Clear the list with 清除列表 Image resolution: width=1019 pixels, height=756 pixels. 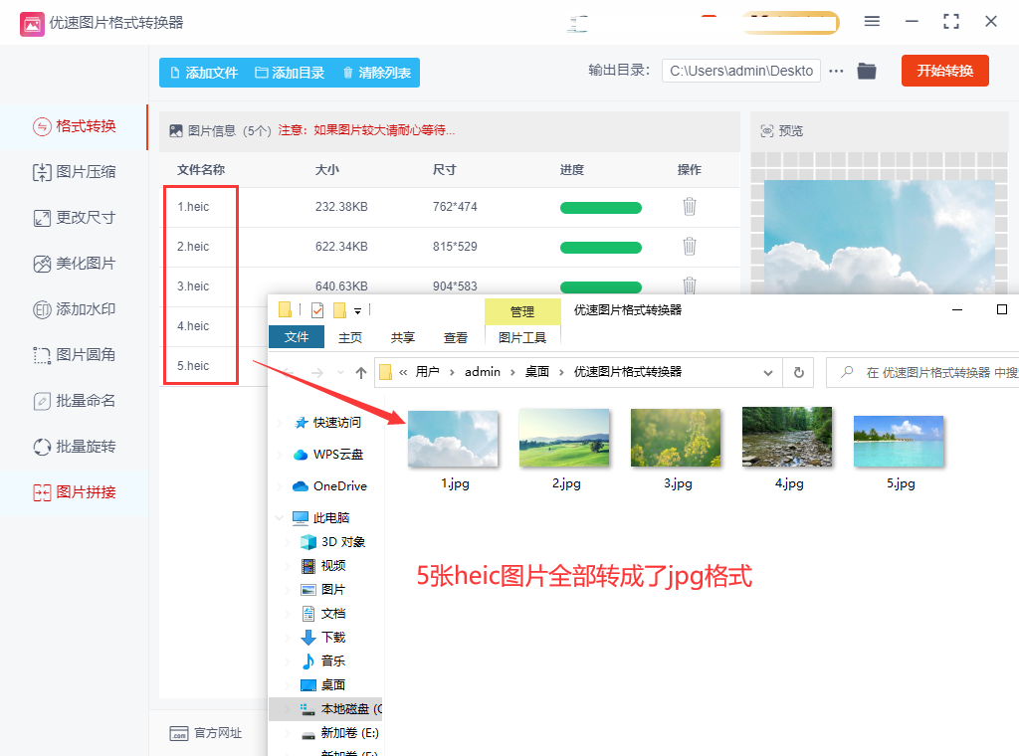pos(377,73)
